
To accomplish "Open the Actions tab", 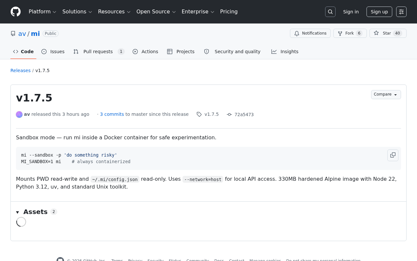I will 145,52.
